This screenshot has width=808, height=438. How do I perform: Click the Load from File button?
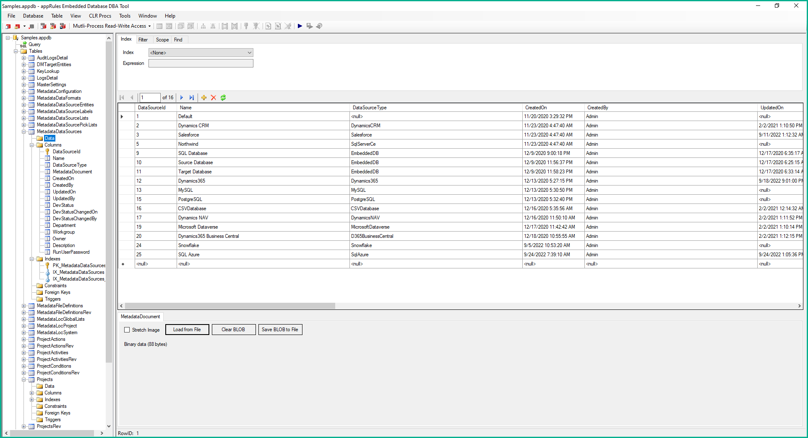[x=187, y=330]
